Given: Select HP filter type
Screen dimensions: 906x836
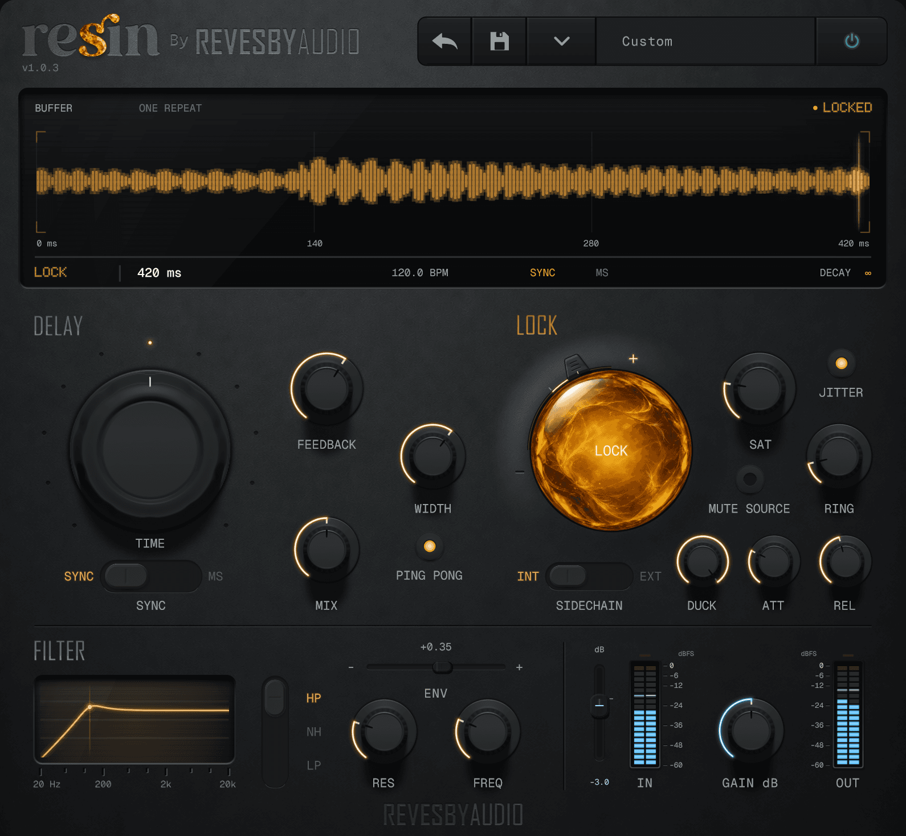Looking at the screenshot, I should (313, 698).
